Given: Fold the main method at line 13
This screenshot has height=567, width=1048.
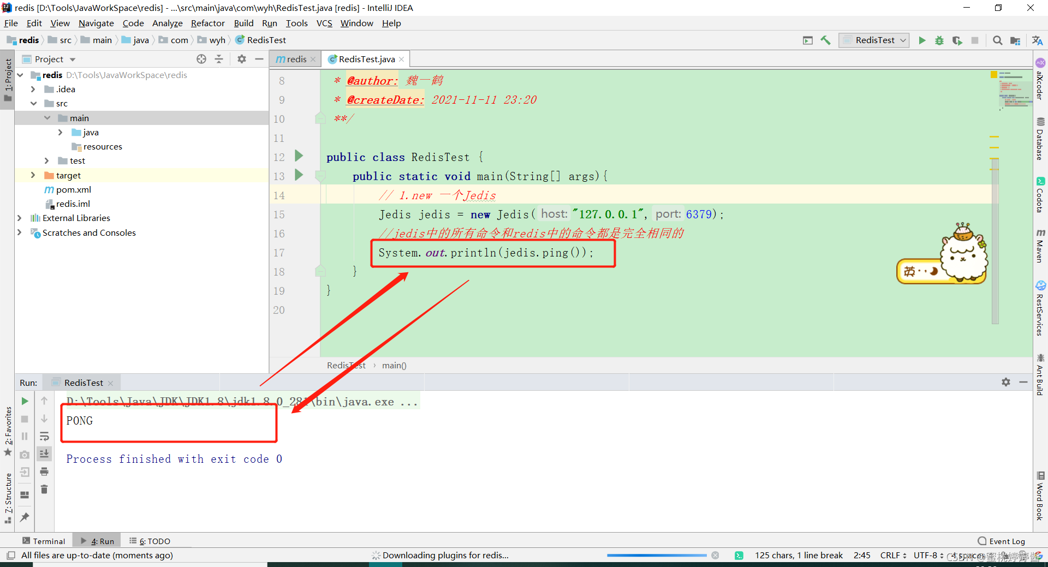Looking at the screenshot, I should 320,176.
